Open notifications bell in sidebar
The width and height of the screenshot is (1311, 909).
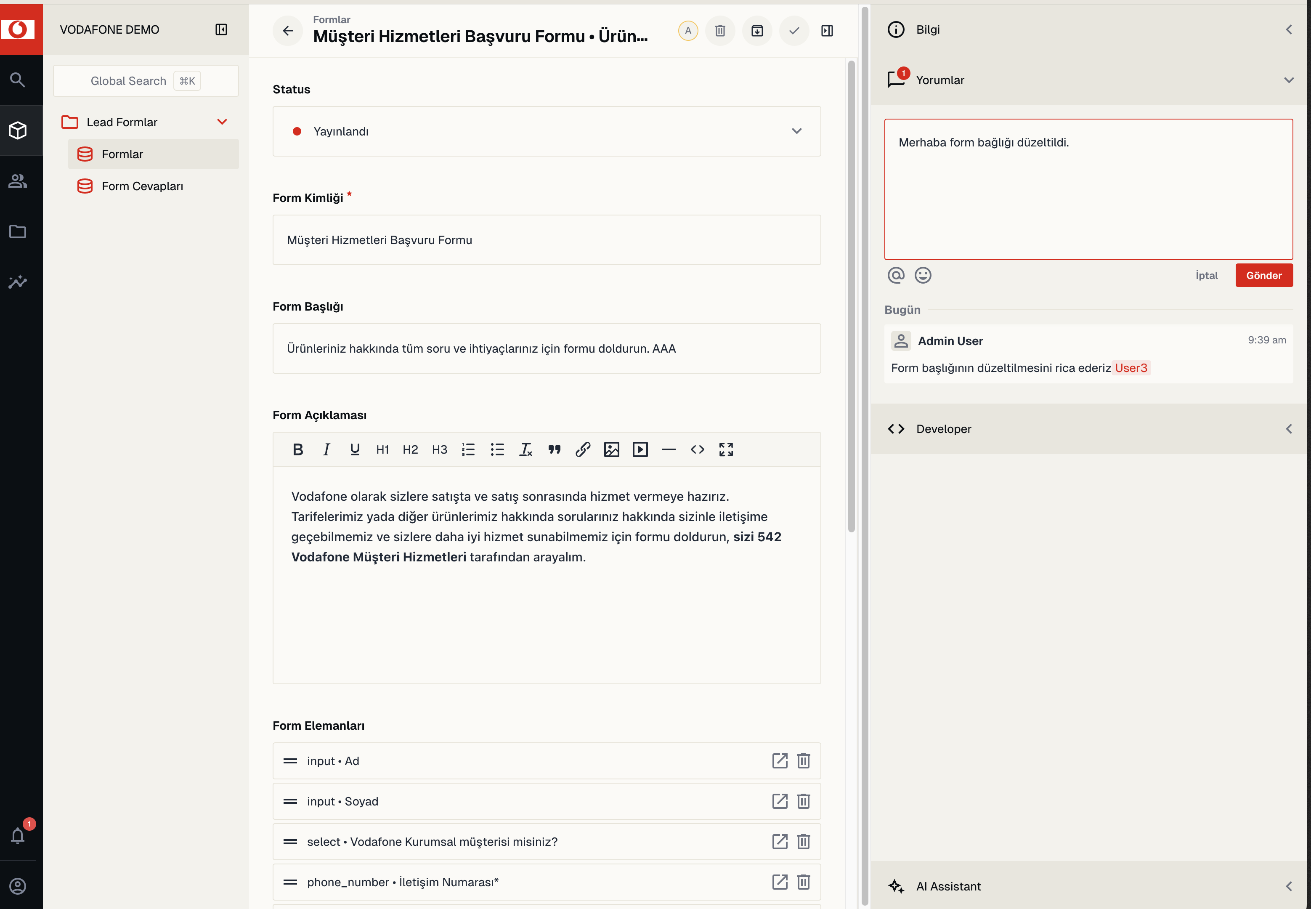pos(18,835)
